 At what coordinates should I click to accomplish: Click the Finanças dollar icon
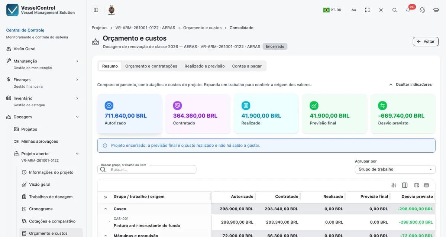coord(9,79)
